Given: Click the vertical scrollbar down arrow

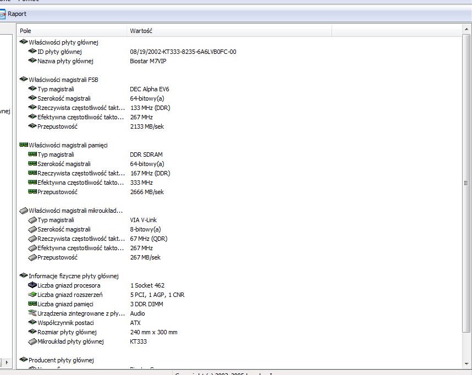Looking at the screenshot, I should [466, 363].
